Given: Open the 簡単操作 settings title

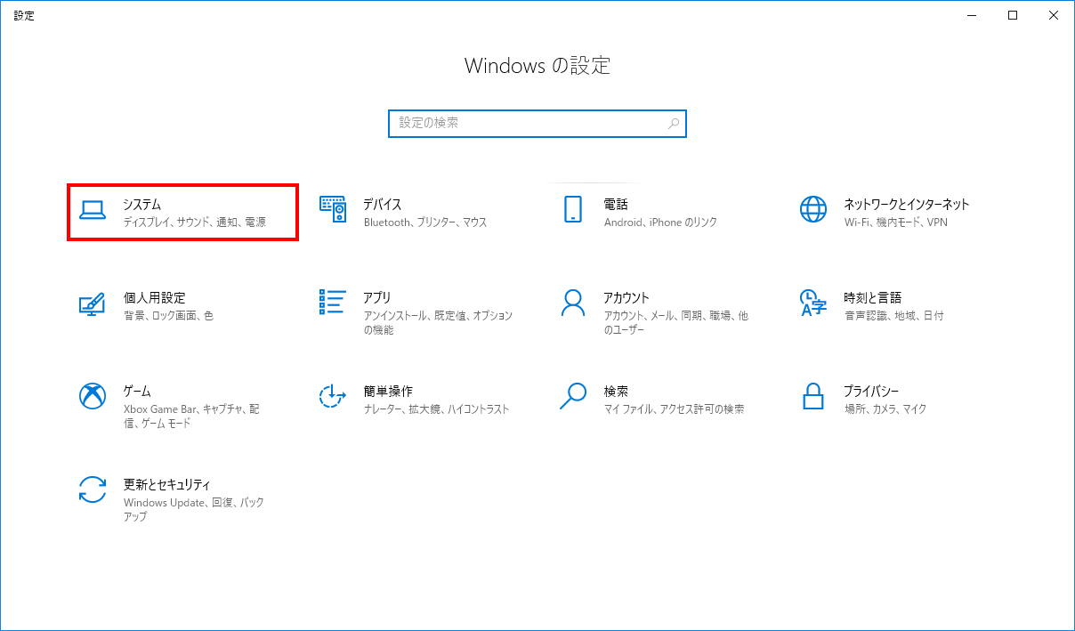Looking at the screenshot, I should (x=388, y=391).
